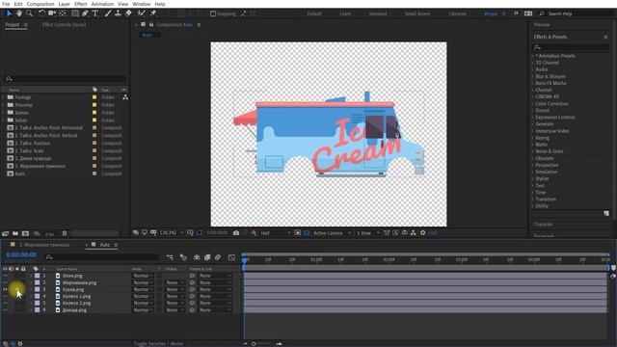This screenshot has height=347, width=617.
Task: Select the Type (T) tool
Action: click(95, 13)
